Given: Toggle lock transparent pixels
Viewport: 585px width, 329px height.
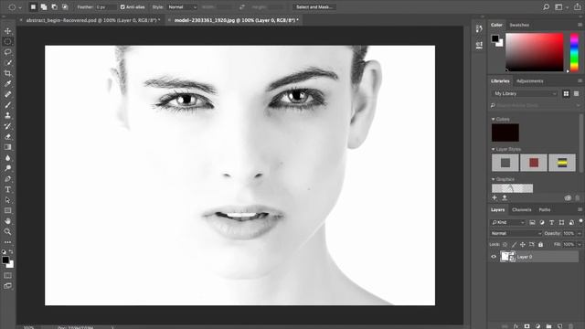Looking at the screenshot, I should point(505,245).
